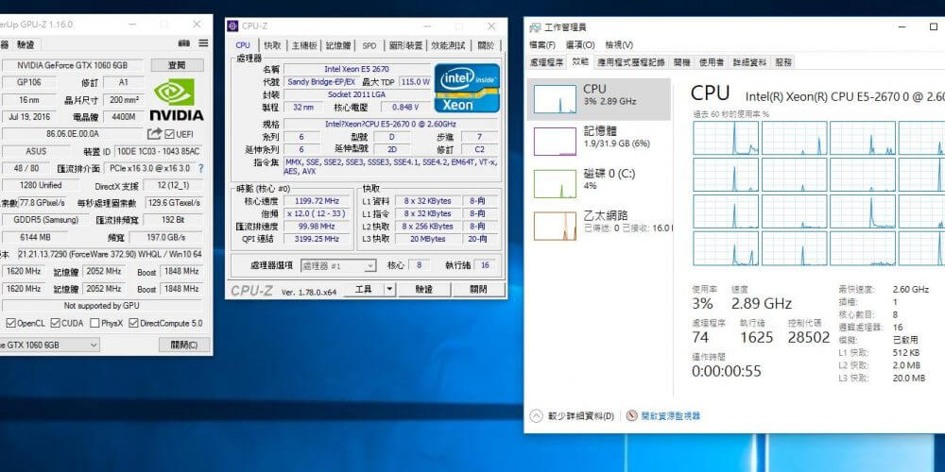
Task: Click the 10DE 1C03 - 1043 85AC device ID
Action: click(x=158, y=151)
